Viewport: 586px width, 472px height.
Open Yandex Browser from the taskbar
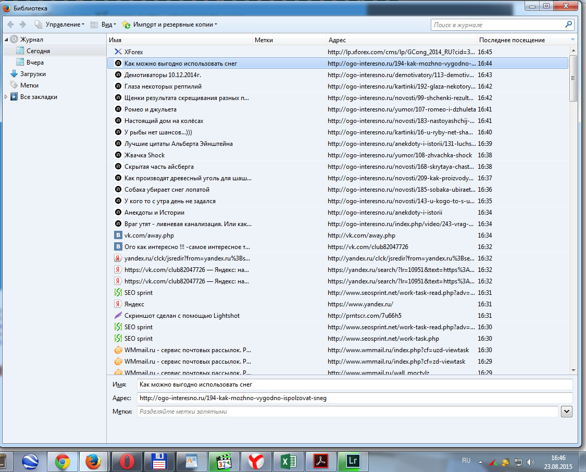tap(256, 462)
